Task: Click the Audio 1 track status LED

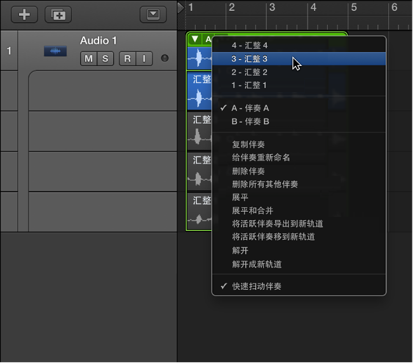Action: click(x=165, y=59)
